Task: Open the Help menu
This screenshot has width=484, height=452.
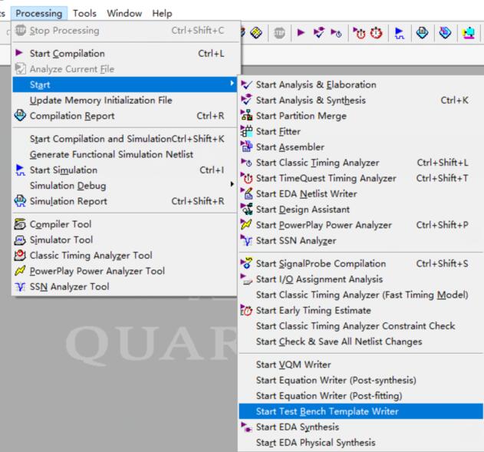Action: click(x=162, y=13)
